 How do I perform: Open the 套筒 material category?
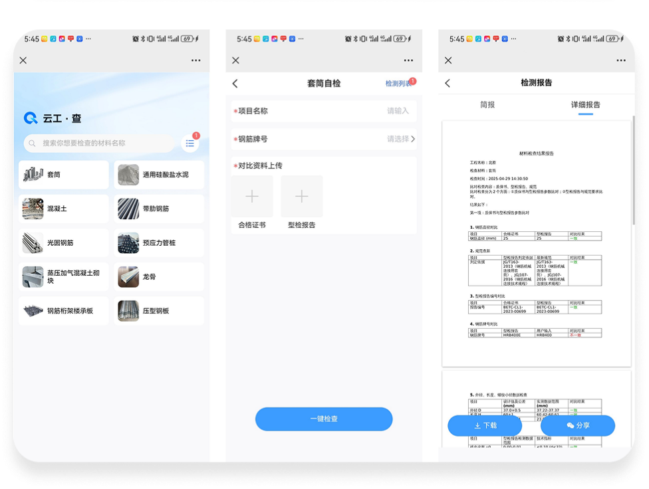pyautogui.click(x=63, y=175)
